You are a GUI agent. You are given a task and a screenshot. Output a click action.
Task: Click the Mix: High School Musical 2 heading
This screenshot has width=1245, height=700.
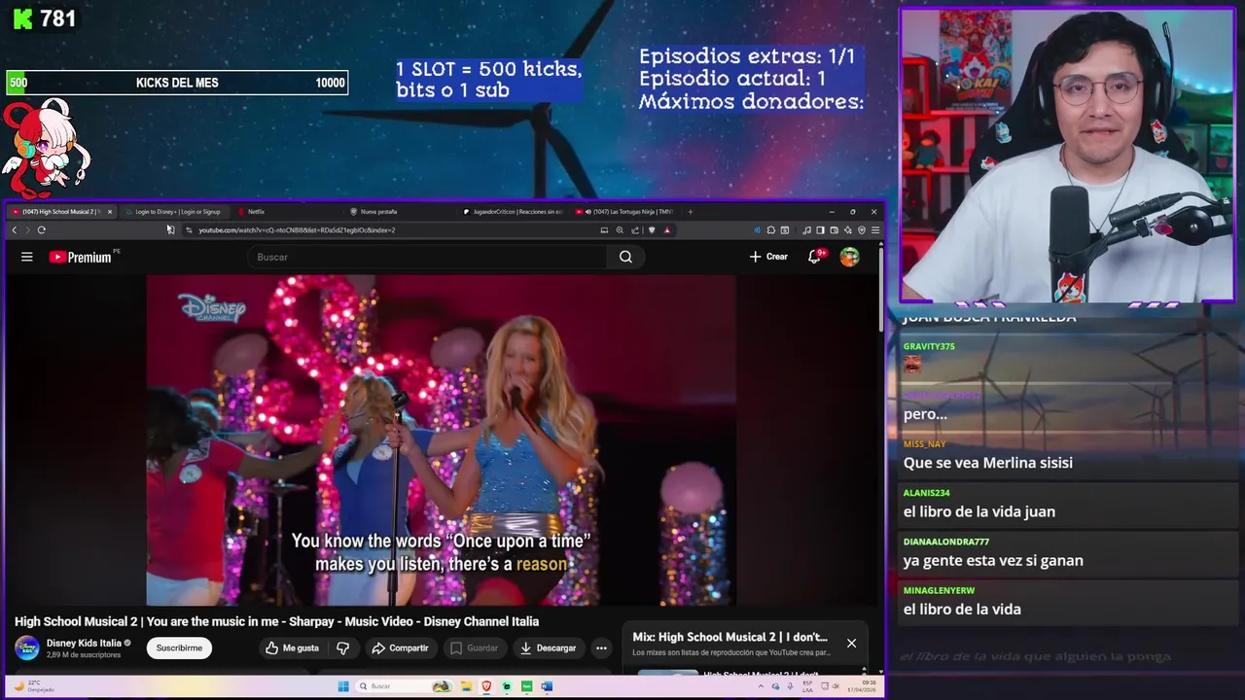coord(729,637)
